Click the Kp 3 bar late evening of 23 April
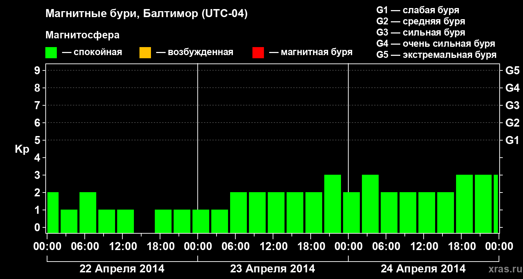523x279 pixels. click(x=333, y=204)
